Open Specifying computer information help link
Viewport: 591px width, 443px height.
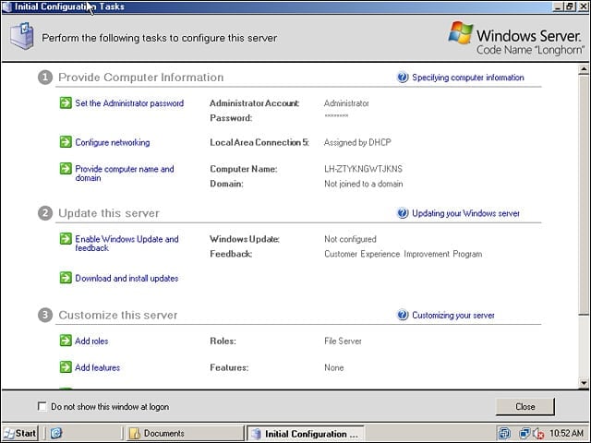(x=468, y=78)
